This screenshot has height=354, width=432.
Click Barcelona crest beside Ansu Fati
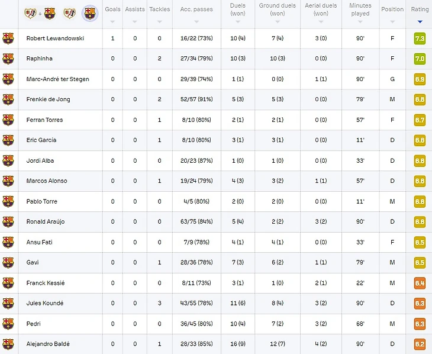click(8, 242)
